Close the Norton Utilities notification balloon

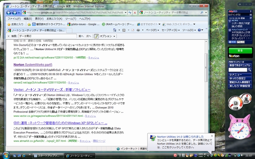click(x=212, y=136)
